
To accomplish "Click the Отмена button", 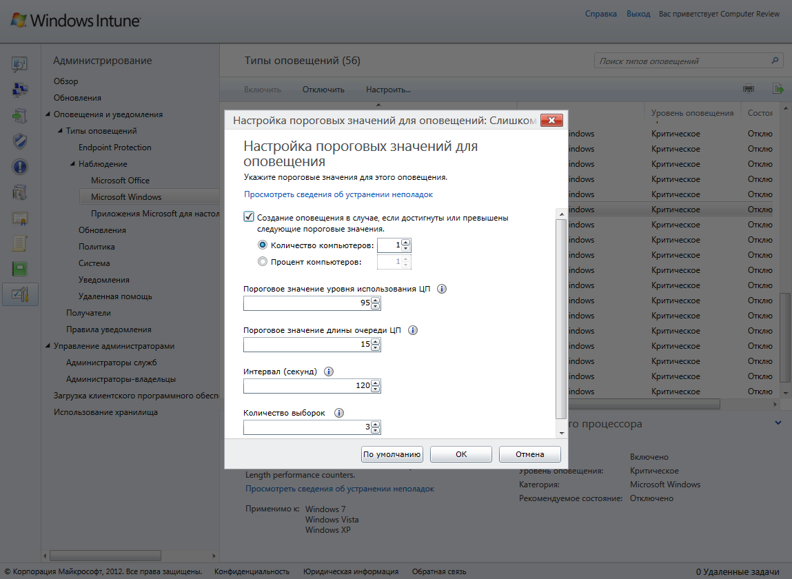I will coord(530,454).
